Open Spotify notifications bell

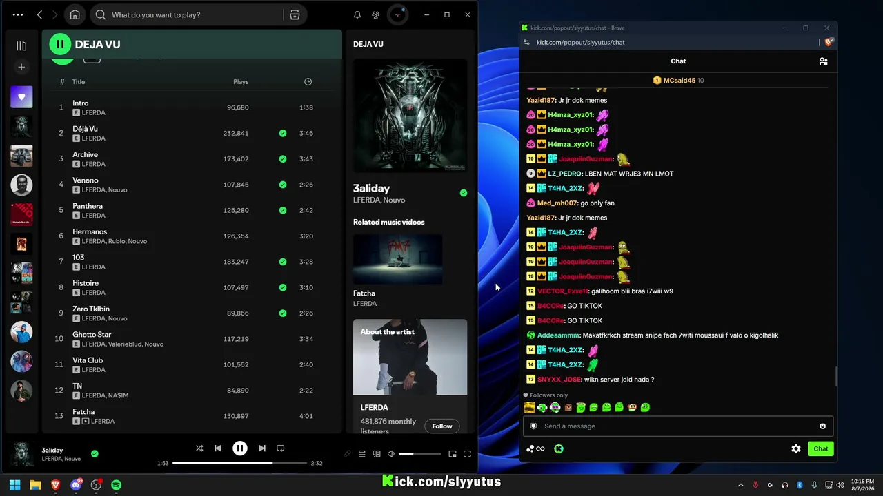(x=357, y=14)
